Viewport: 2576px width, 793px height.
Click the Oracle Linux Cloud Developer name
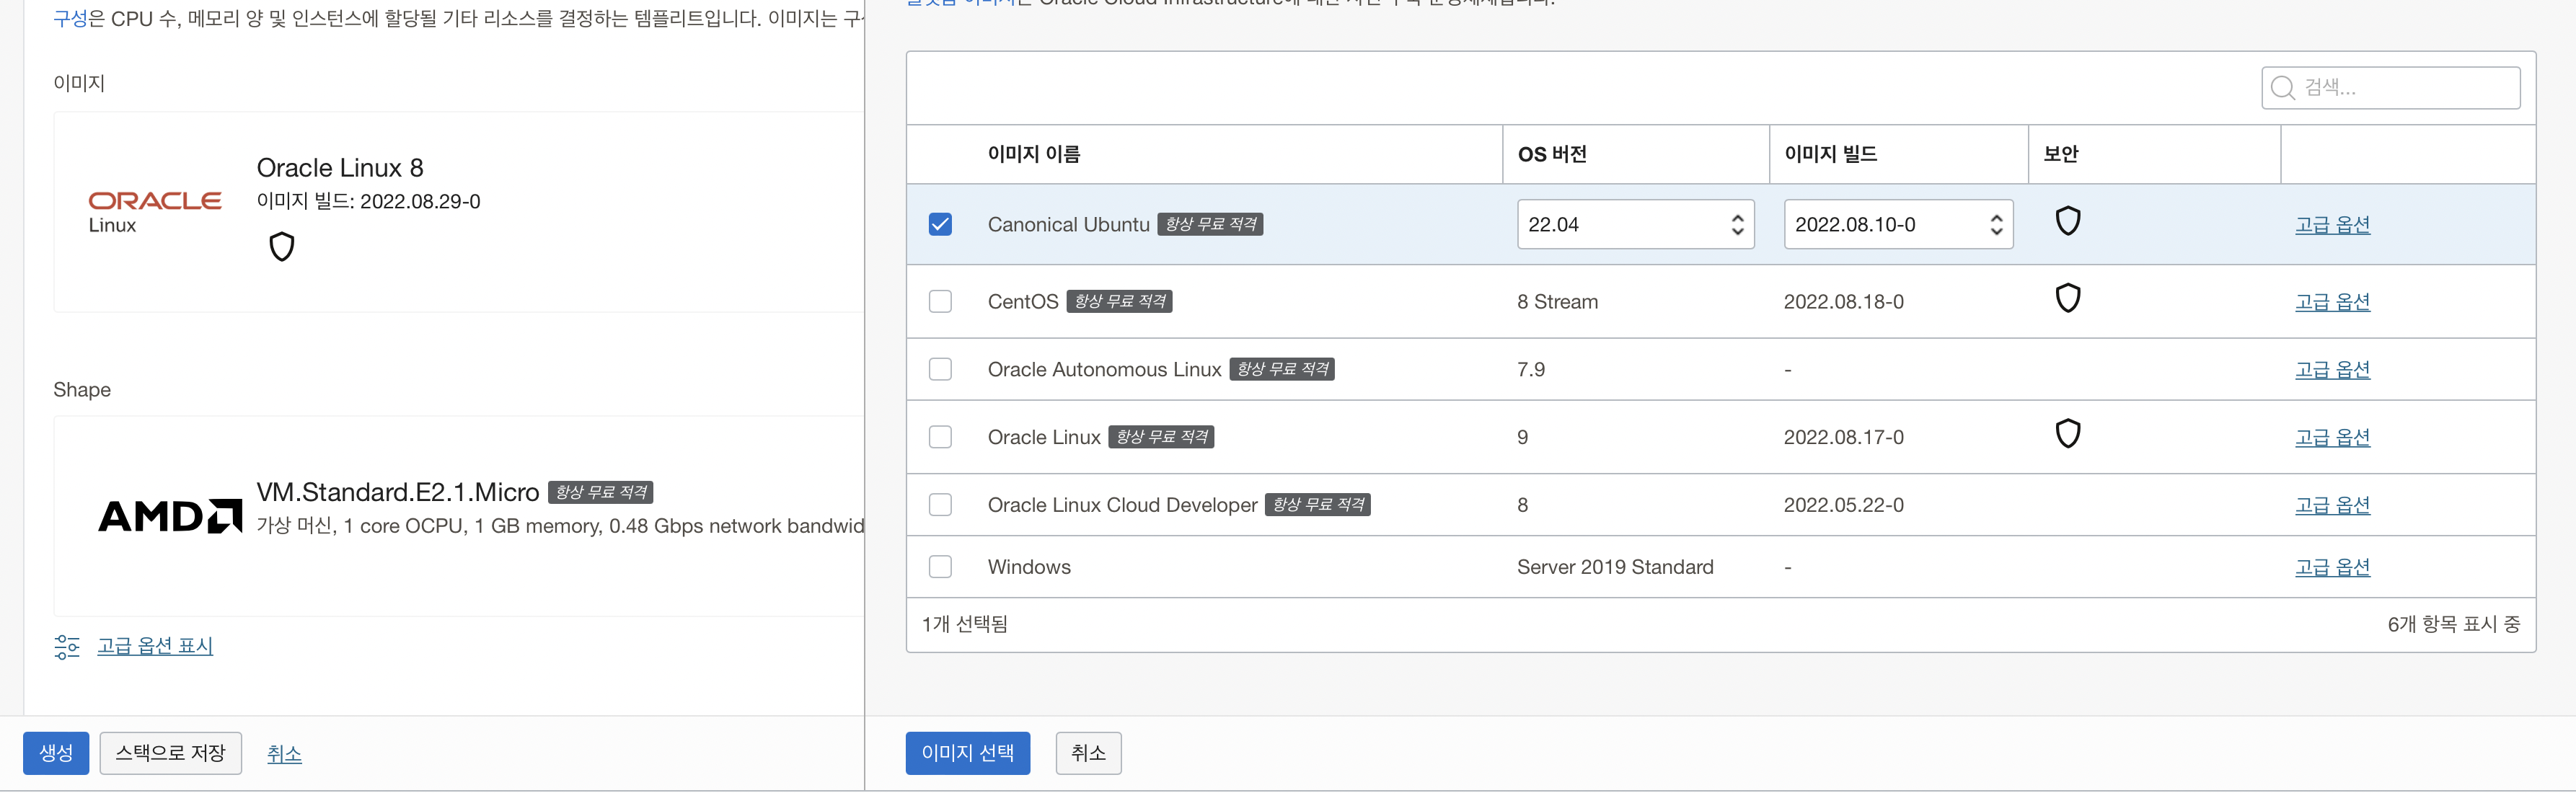1122,505
